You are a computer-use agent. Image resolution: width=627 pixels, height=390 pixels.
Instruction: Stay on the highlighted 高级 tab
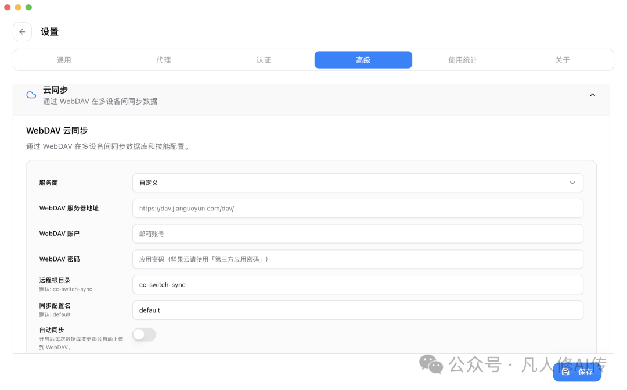(x=363, y=60)
